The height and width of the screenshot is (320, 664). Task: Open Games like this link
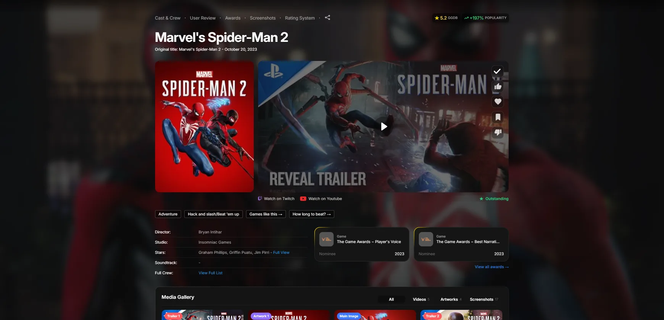tap(266, 214)
